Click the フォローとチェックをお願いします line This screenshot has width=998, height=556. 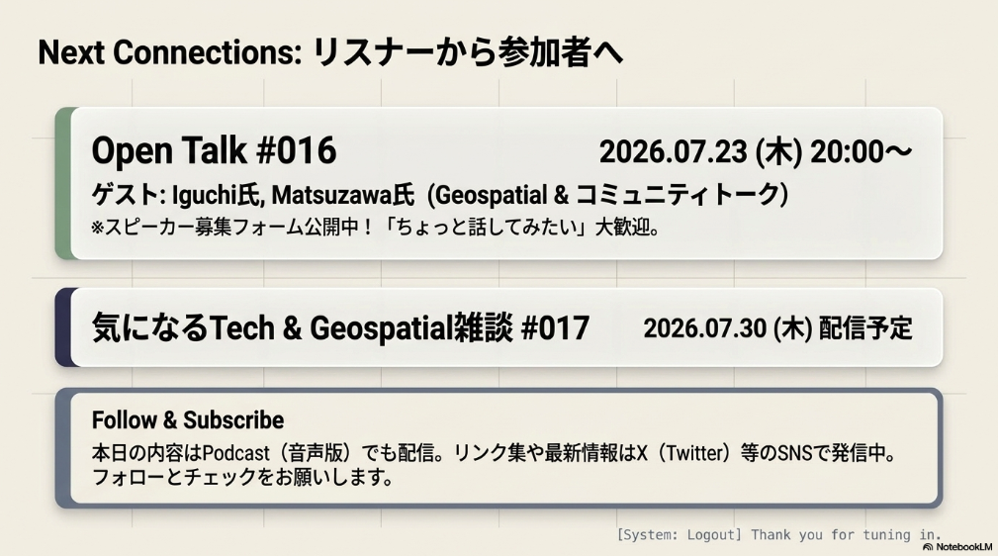tap(242, 477)
